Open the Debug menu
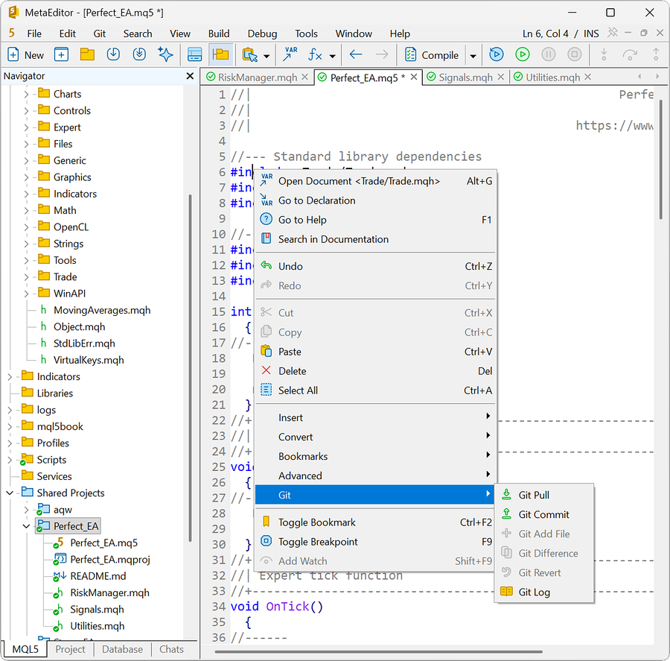670x661 pixels. [x=262, y=34]
